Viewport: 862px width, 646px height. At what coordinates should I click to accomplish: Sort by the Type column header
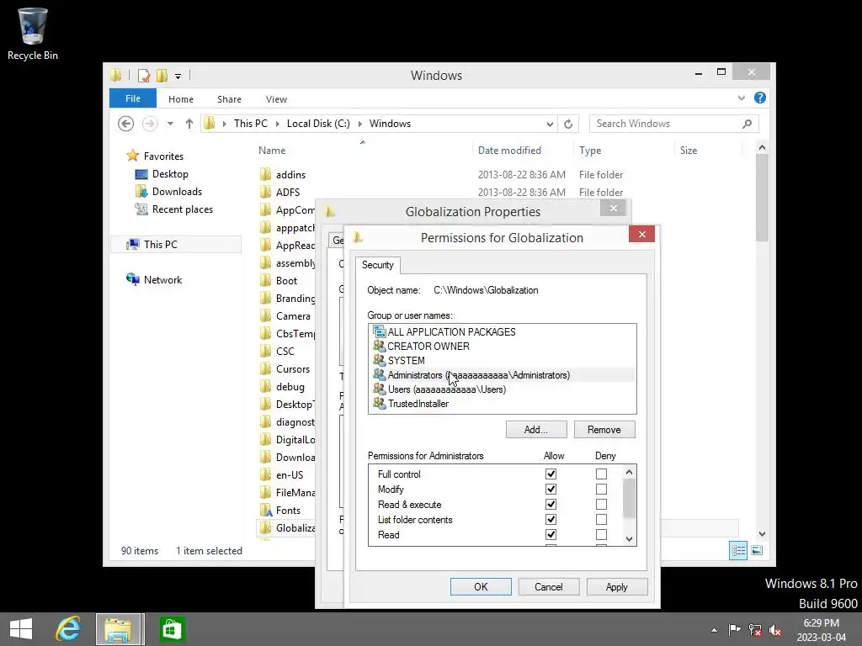pyautogui.click(x=590, y=151)
